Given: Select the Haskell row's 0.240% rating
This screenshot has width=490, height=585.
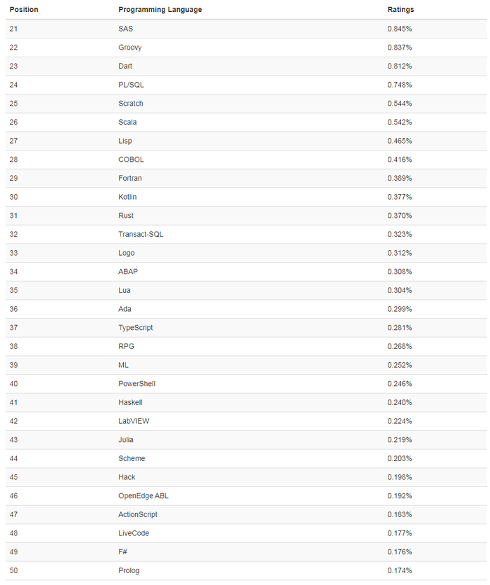Looking at the screenshot, I should [400, 402].
